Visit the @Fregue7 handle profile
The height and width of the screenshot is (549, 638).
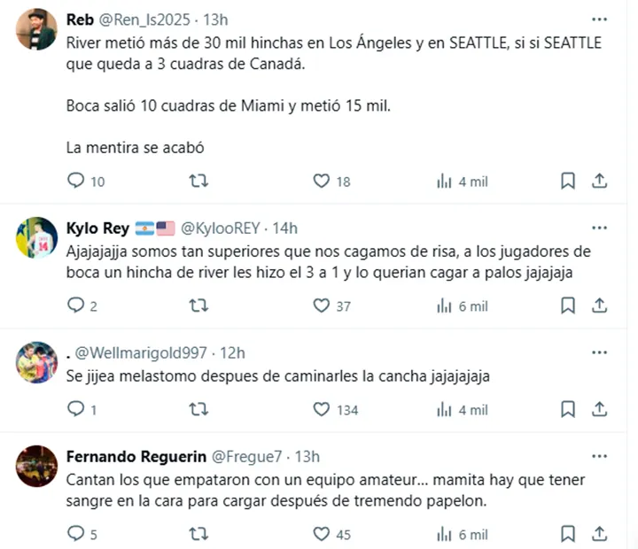point(246,457)
